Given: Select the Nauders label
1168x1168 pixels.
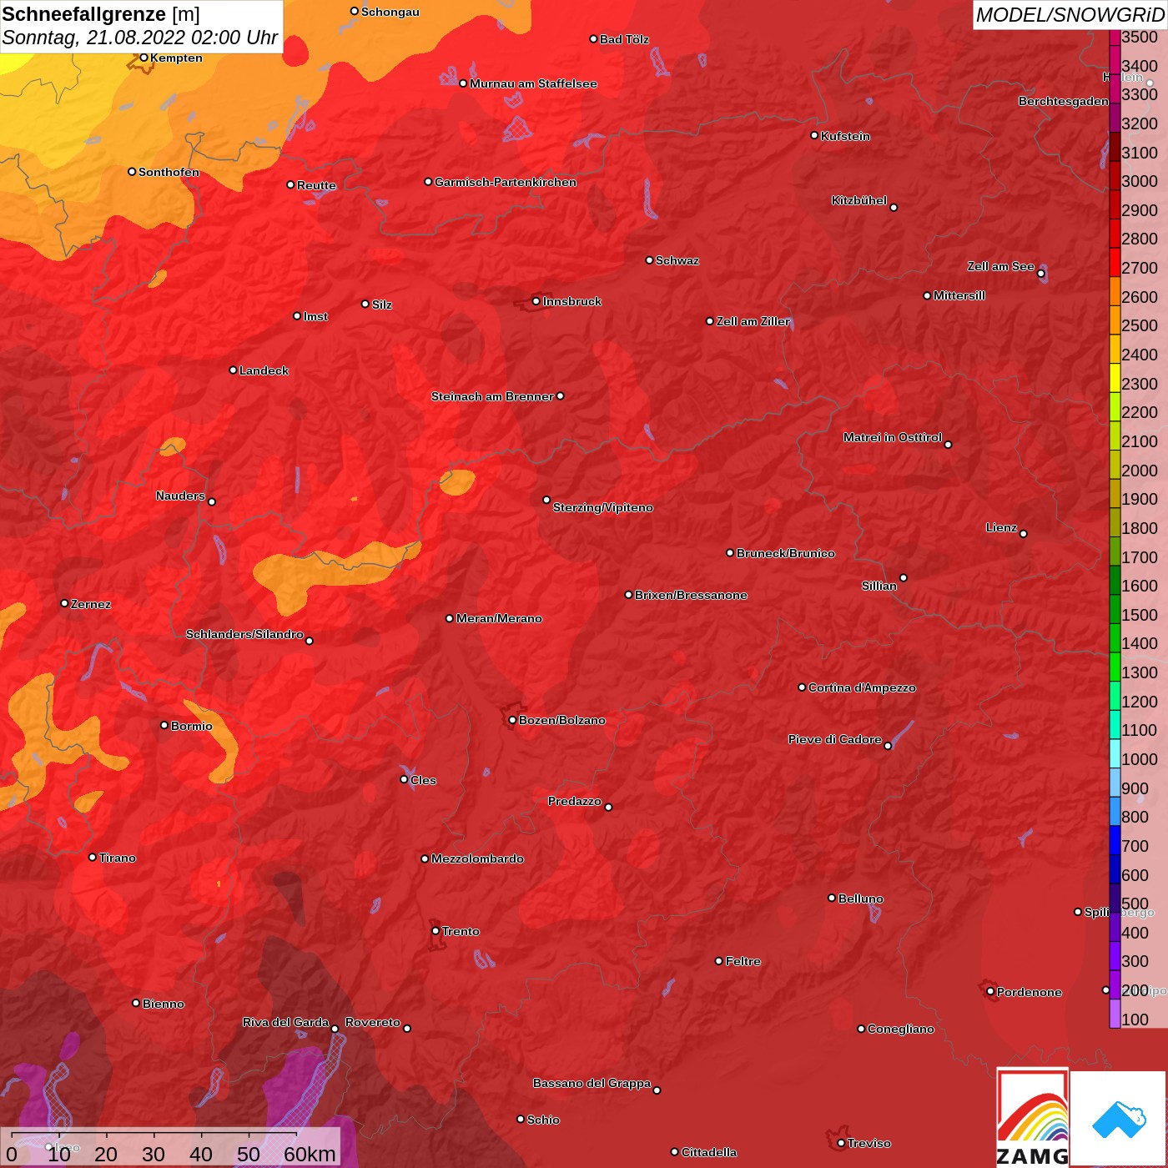Looking at the screenshot, I should (180, 496).
